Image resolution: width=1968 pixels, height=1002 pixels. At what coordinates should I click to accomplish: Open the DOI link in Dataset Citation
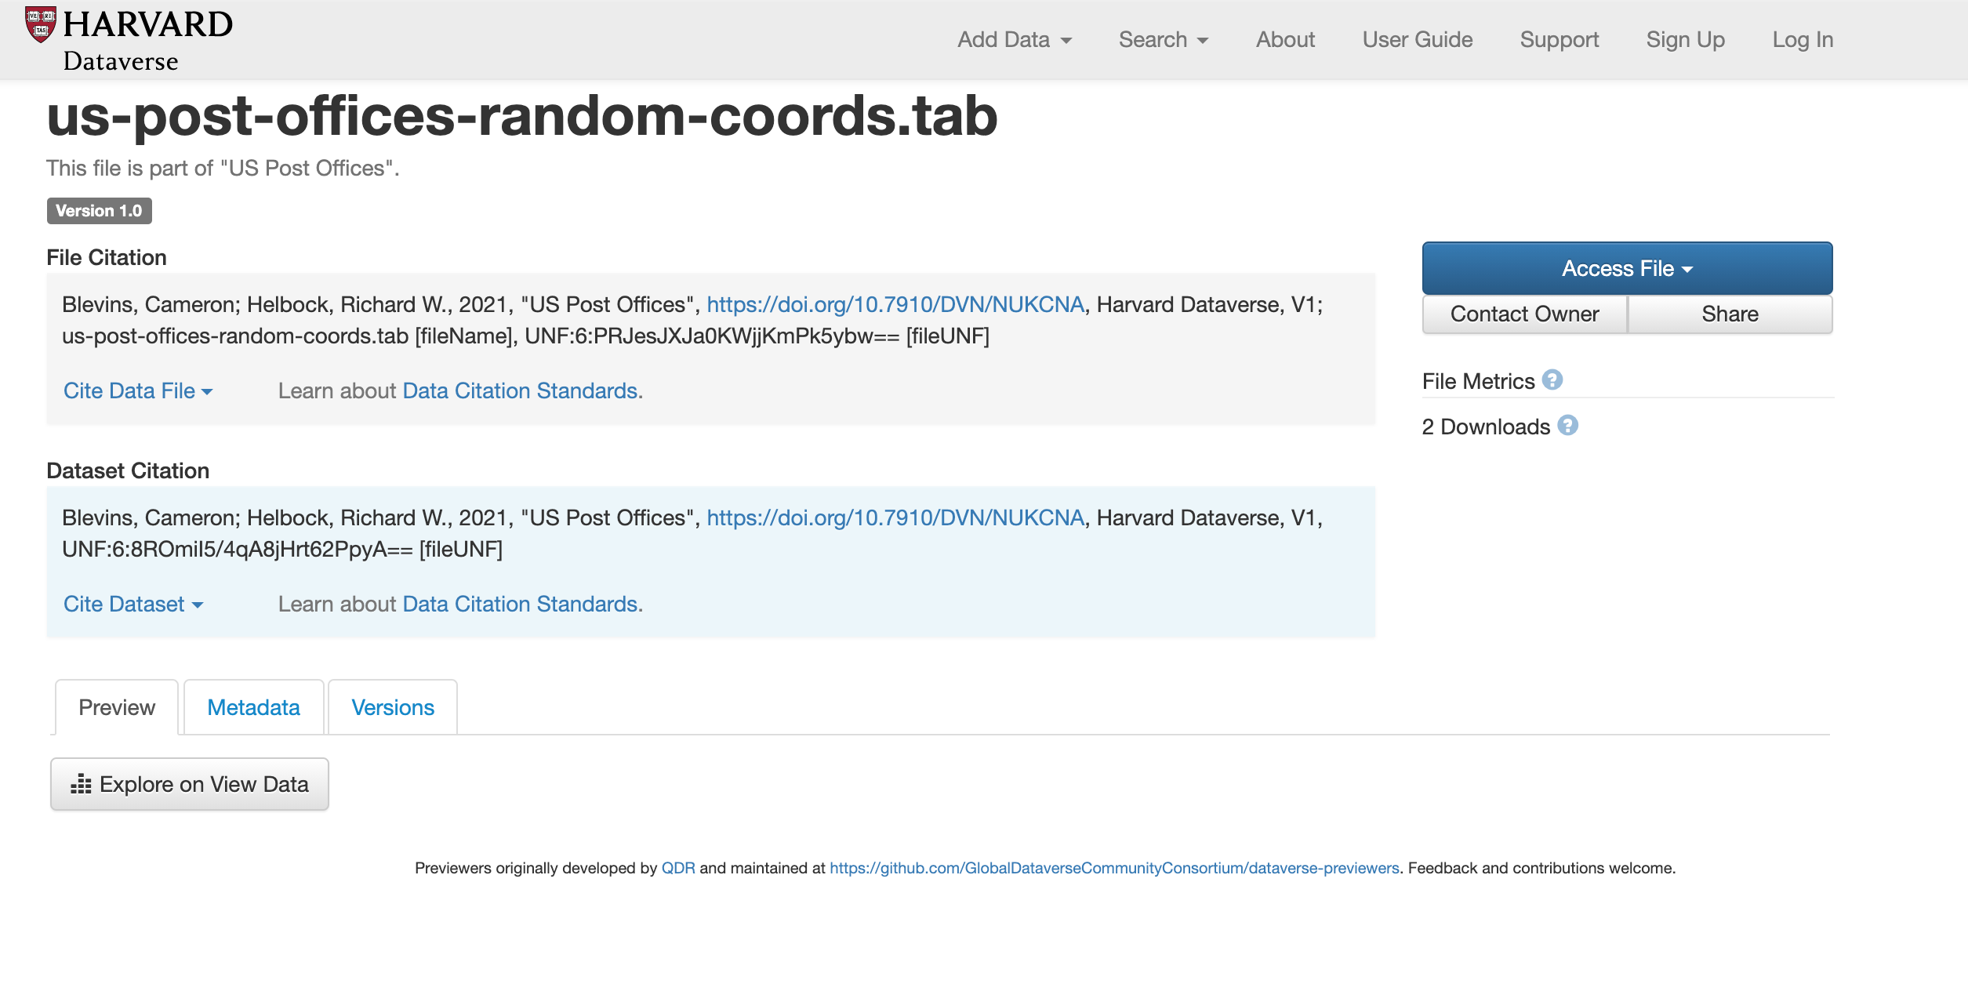pyautogui.click(x=895, y=517)
